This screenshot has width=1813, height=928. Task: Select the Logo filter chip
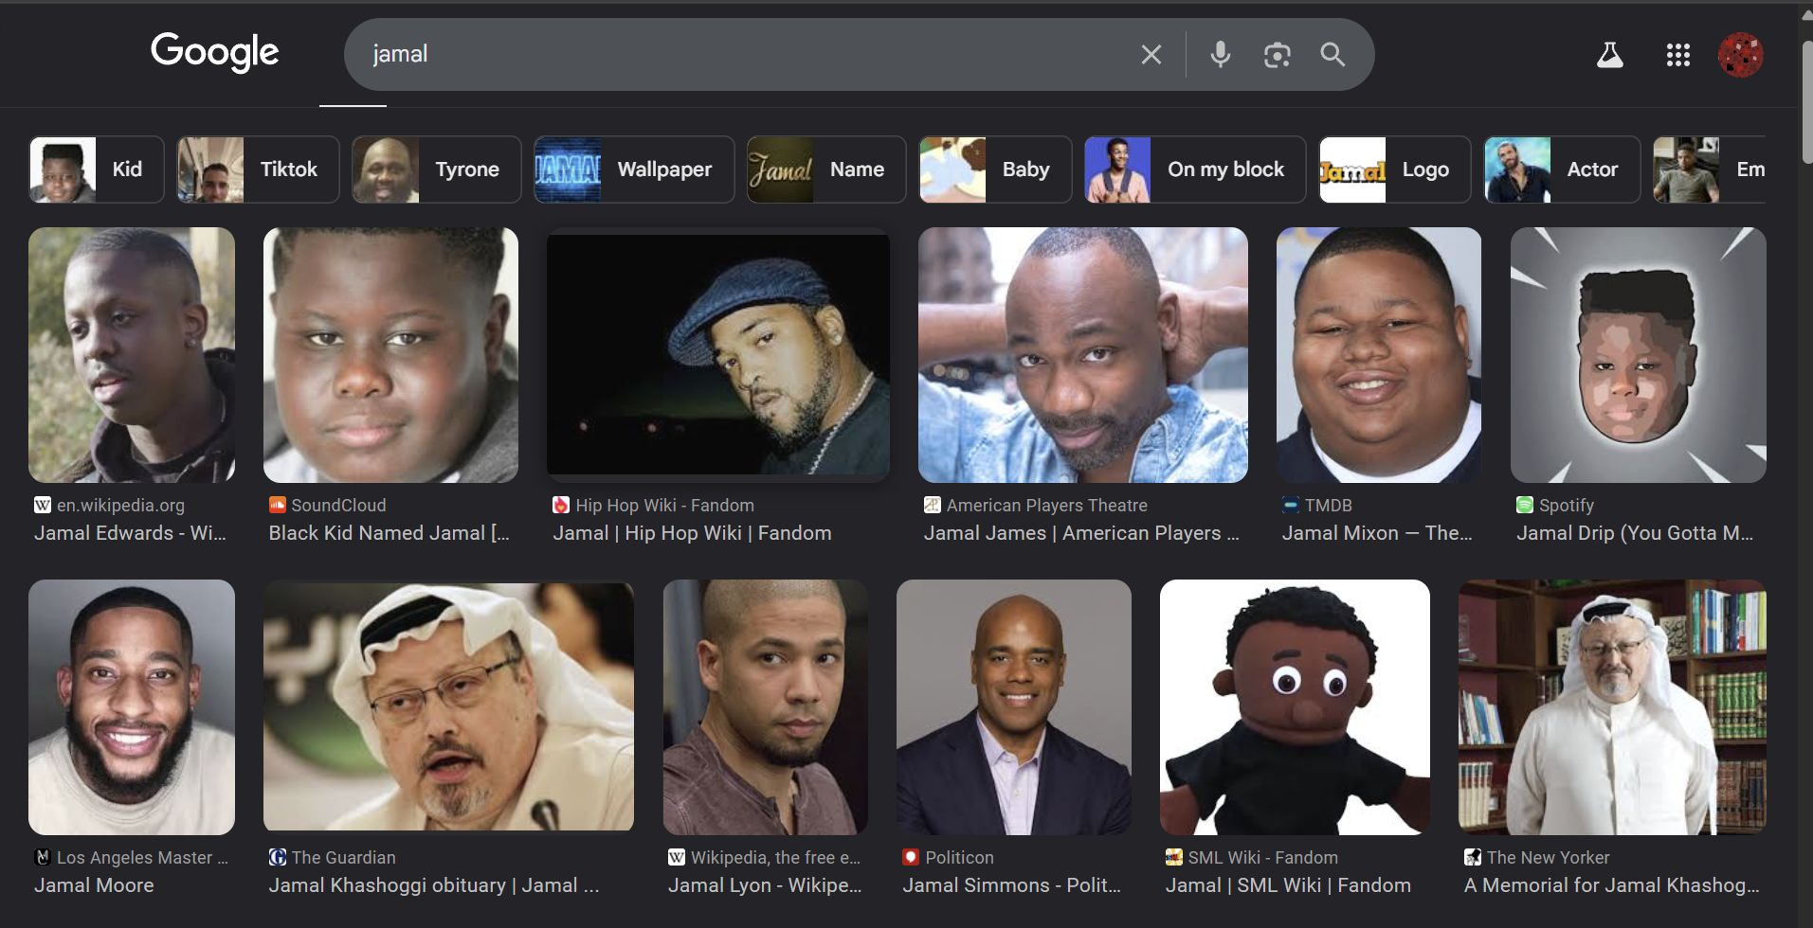coord(1394,170)
